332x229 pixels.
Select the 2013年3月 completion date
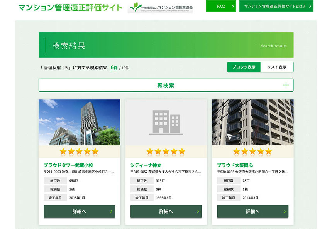point(250,198)
